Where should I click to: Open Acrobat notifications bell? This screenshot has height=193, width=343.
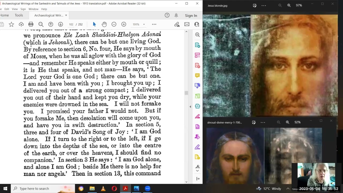(176, 15)
